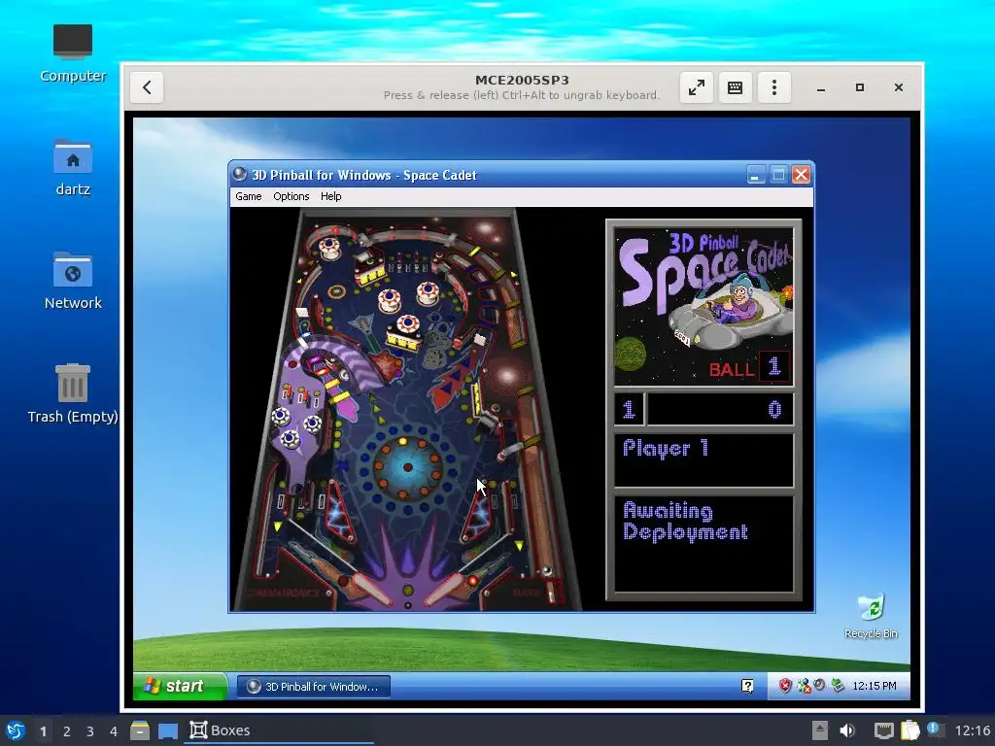Go back to the Boxes overview
The height and width of the screenshot is (746, 995).
(x=147, y=87)
